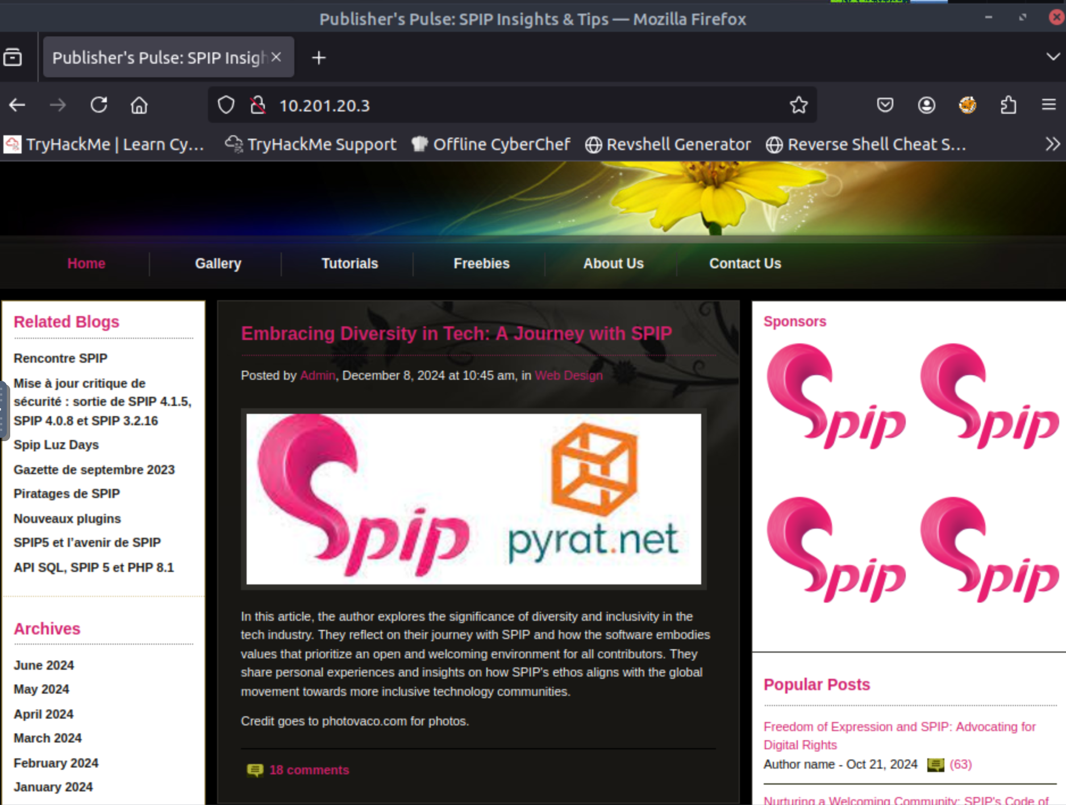Open the Firefox home page
Viewport: 1066px width, 805px height.
[x=139, y=105]
